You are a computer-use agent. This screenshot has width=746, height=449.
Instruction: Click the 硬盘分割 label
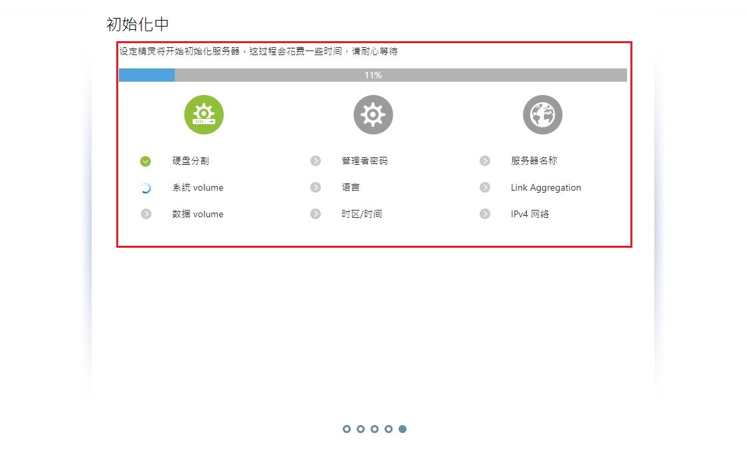click(190, 161)
